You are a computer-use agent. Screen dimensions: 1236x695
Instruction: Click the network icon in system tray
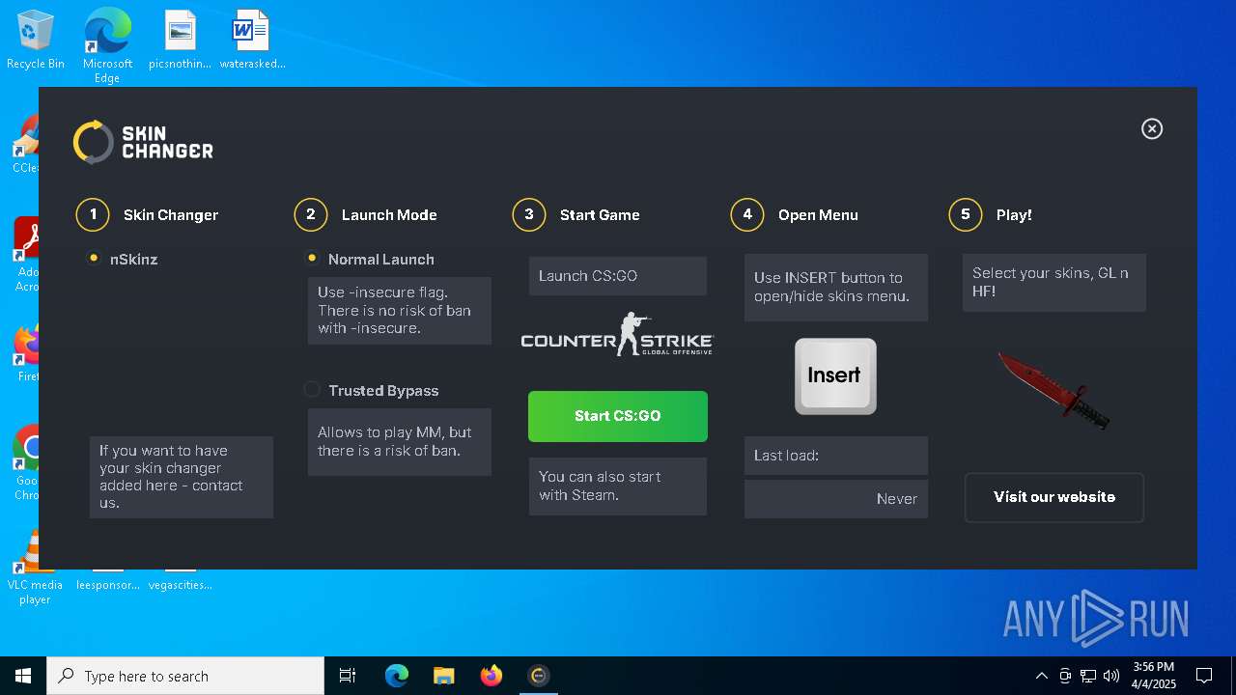(1088, 676)
